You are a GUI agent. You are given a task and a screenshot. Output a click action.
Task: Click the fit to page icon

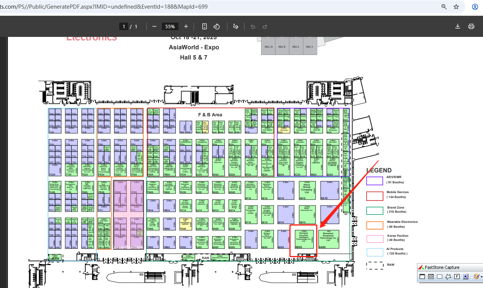(205, 26)
